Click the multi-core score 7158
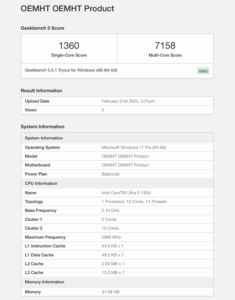The image size is (235, 300). click(165, 45)
